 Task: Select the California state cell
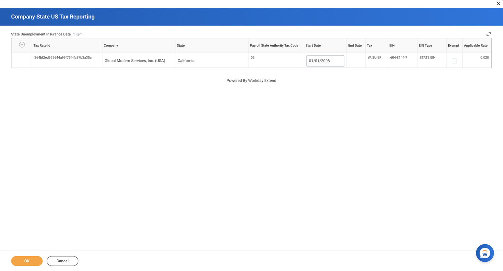click(186, 61)
